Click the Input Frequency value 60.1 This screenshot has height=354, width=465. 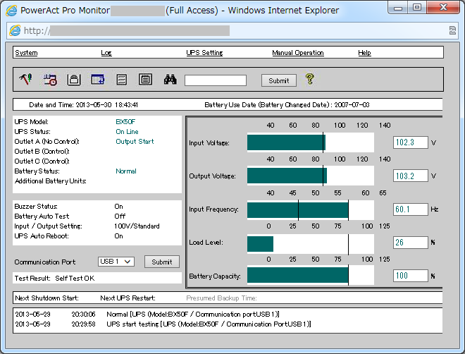(411, 209)
